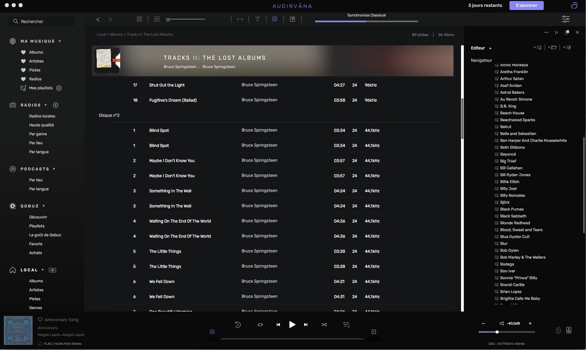Image resolution: width=586 pixels, height=350 pixels.
Task: Mute audio with speaker icon
Action: 502,324
